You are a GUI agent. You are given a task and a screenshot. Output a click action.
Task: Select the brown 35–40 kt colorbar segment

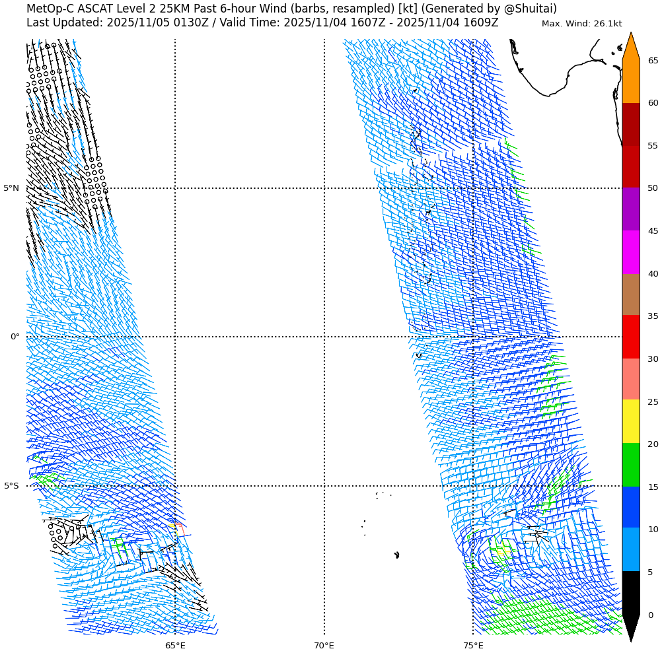coord(630,294)
